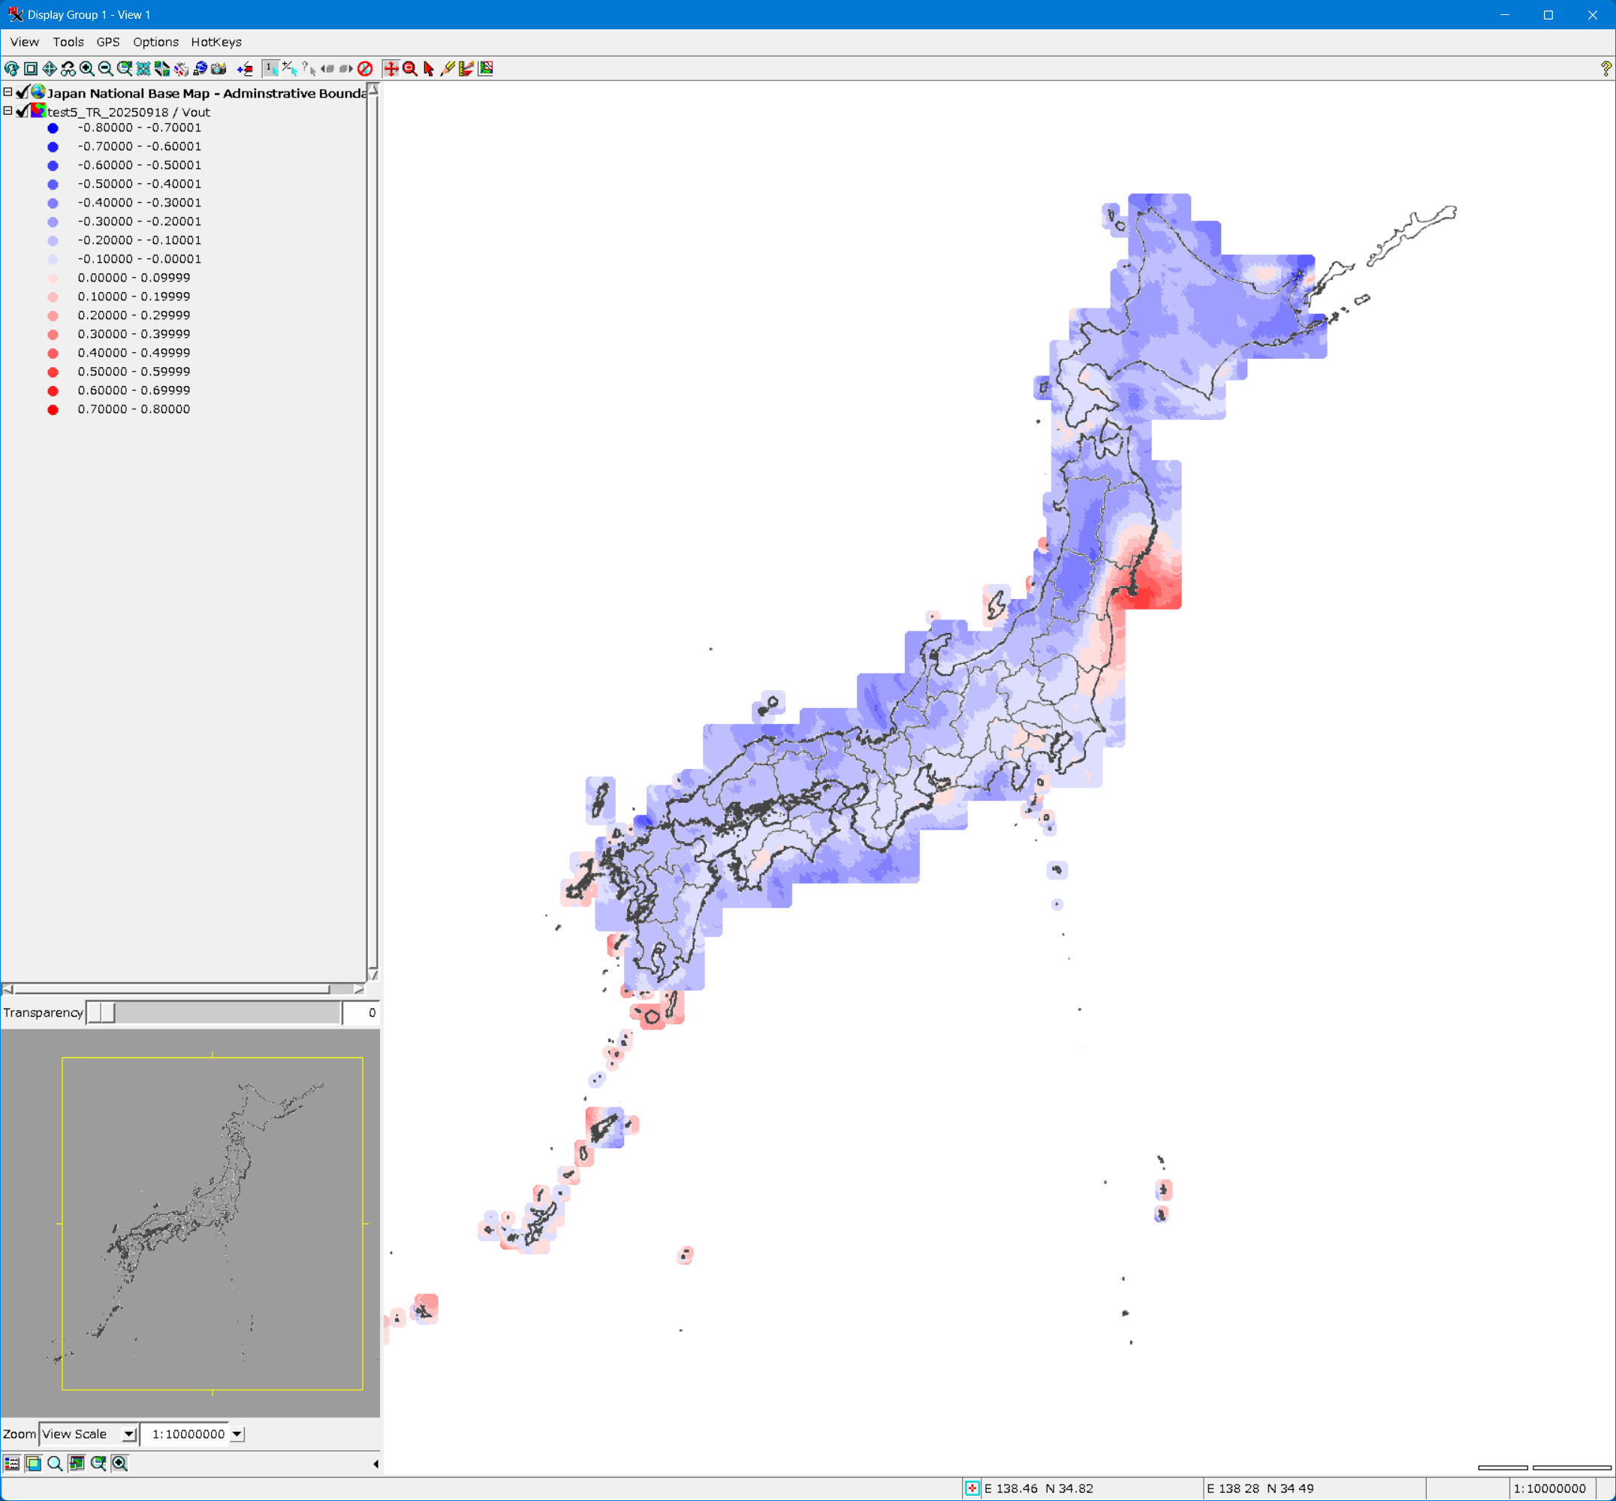Click the camera snapshot toolbar icon
The image size is (1616, 1501).
[219, 69]
